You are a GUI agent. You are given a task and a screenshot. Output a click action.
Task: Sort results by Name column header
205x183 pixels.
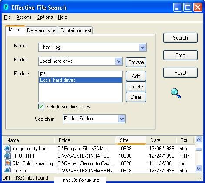point(28,140)
